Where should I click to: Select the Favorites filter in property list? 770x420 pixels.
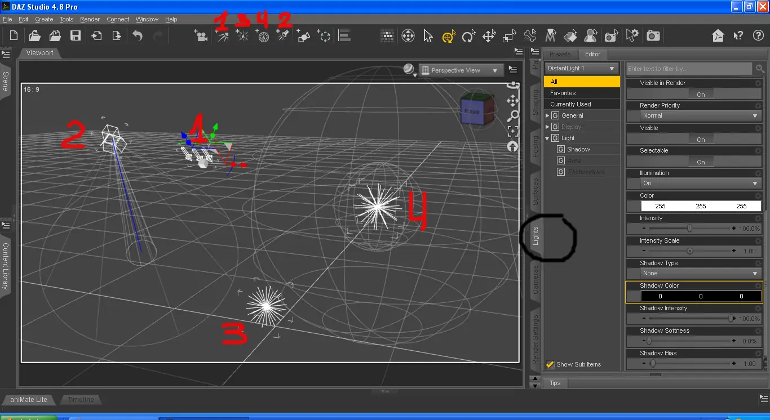click(x=563, y=93)
